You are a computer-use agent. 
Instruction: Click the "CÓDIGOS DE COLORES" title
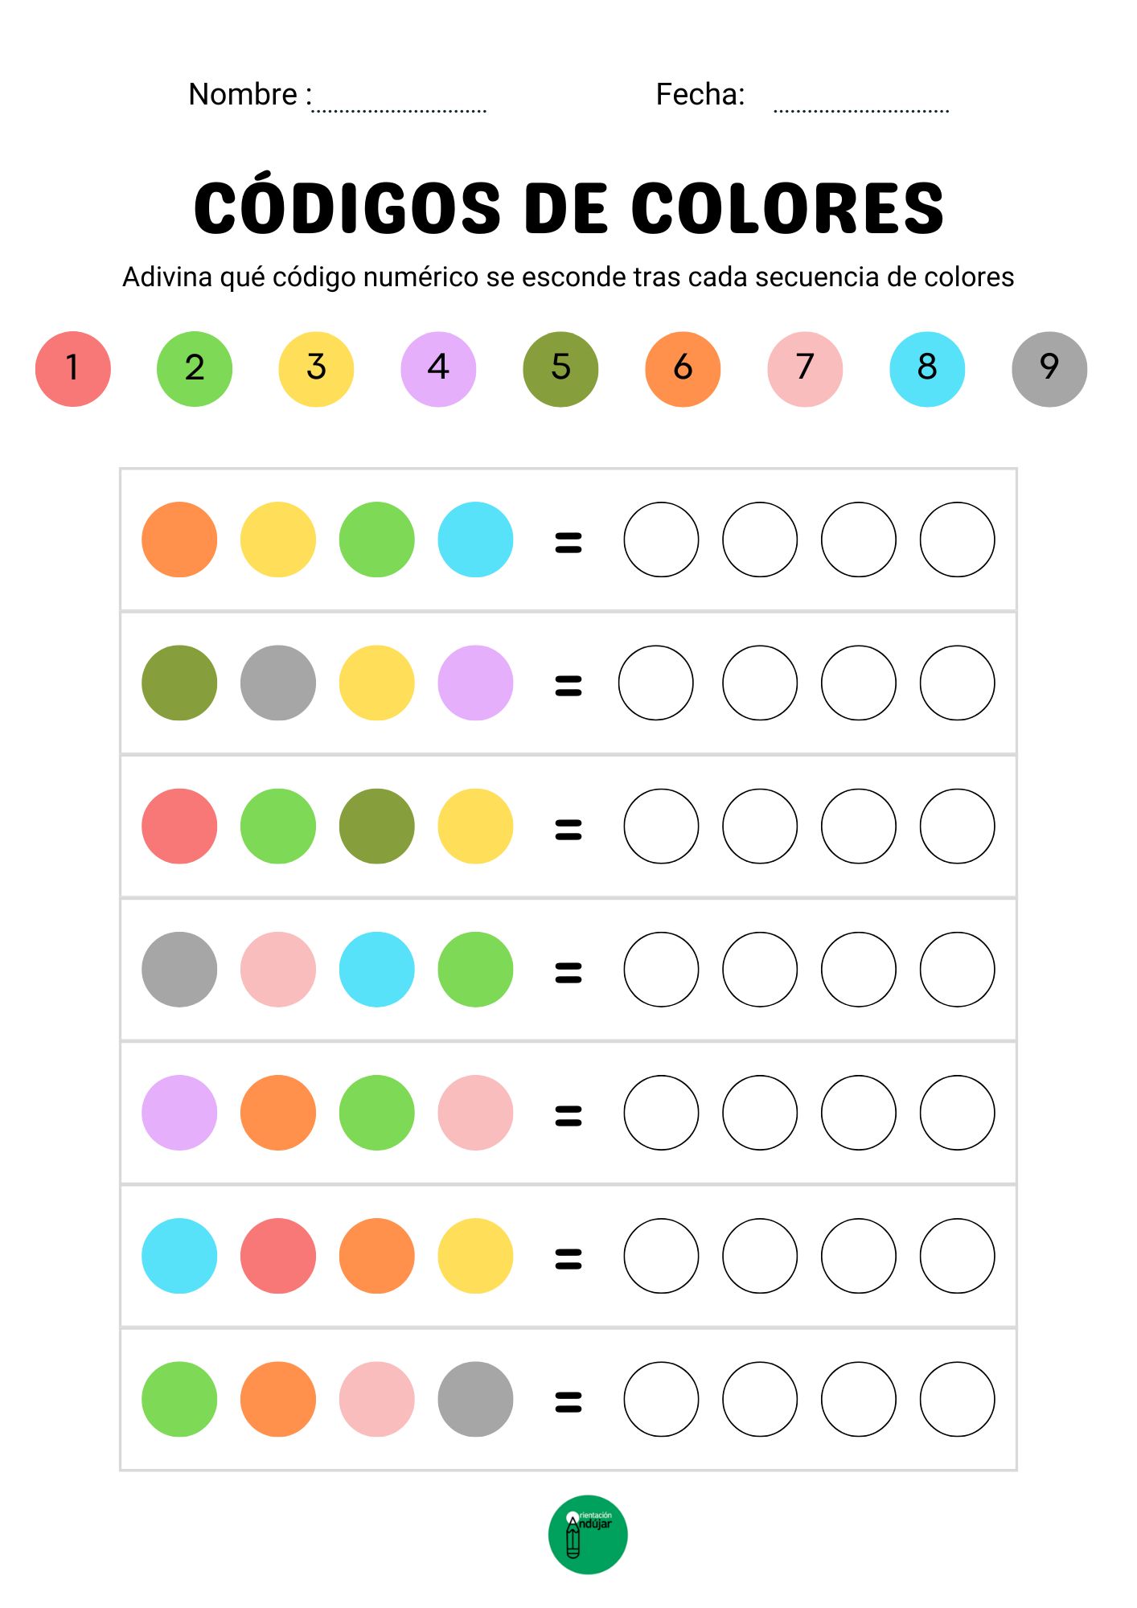[x=568, y=208]
